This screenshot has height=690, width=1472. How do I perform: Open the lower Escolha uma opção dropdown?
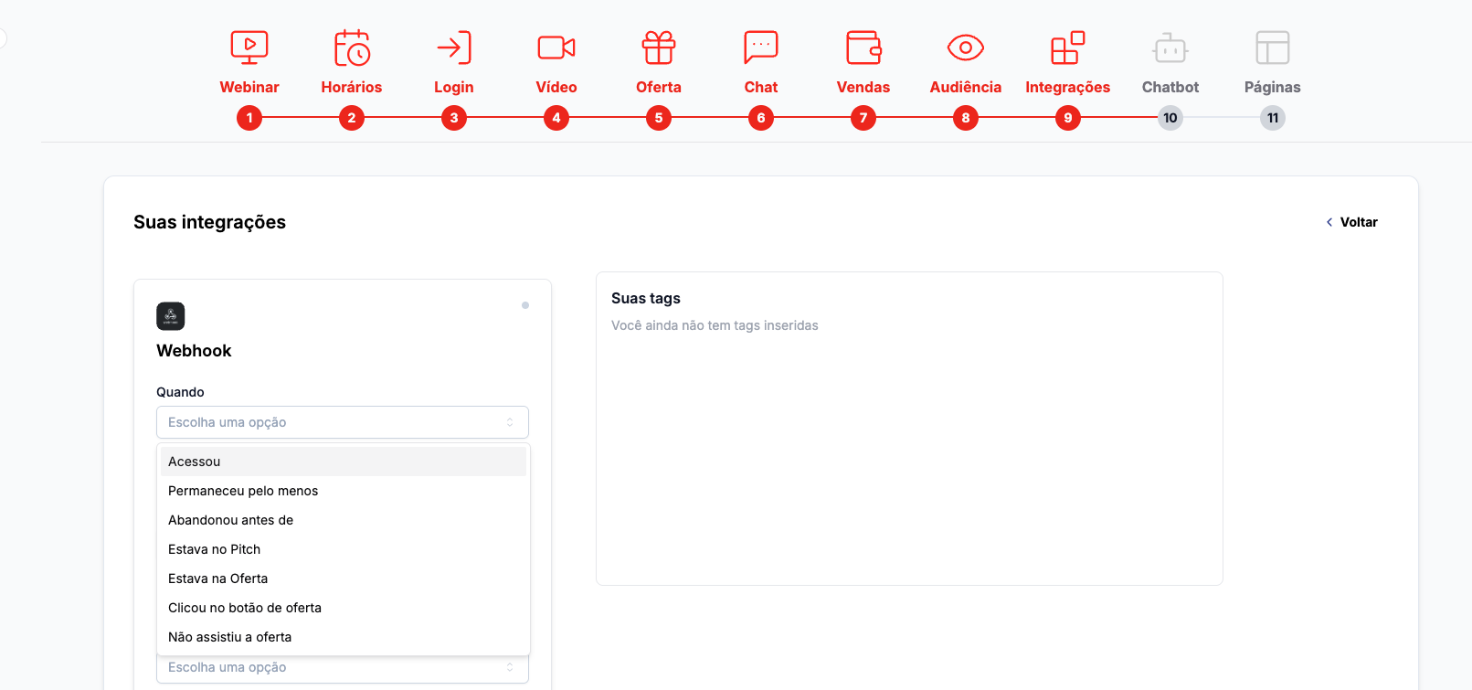point(343,668)
